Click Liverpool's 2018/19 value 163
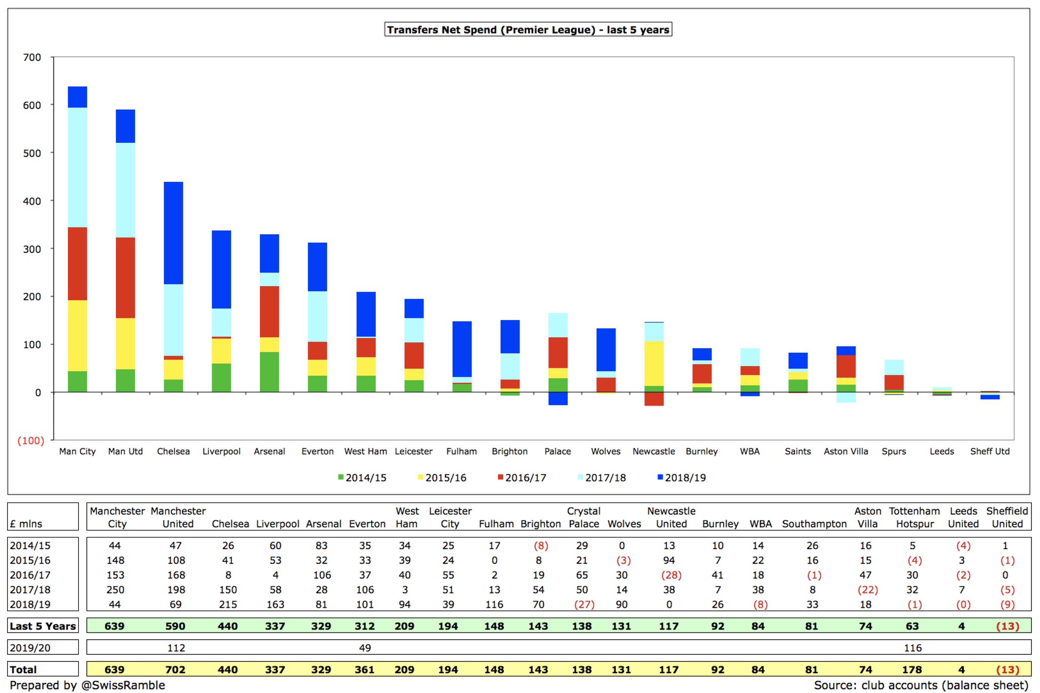 [275, 605]
